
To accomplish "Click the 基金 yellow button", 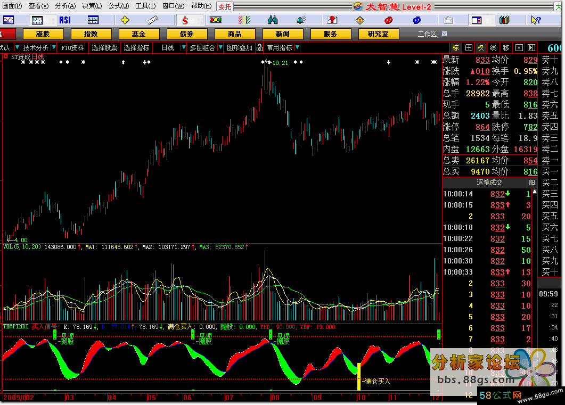I will pos(139,34).
